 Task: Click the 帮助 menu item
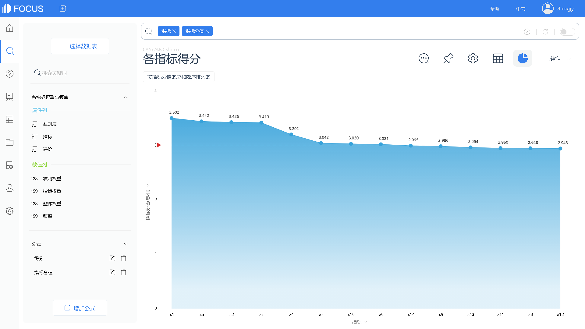coord(495,9)
